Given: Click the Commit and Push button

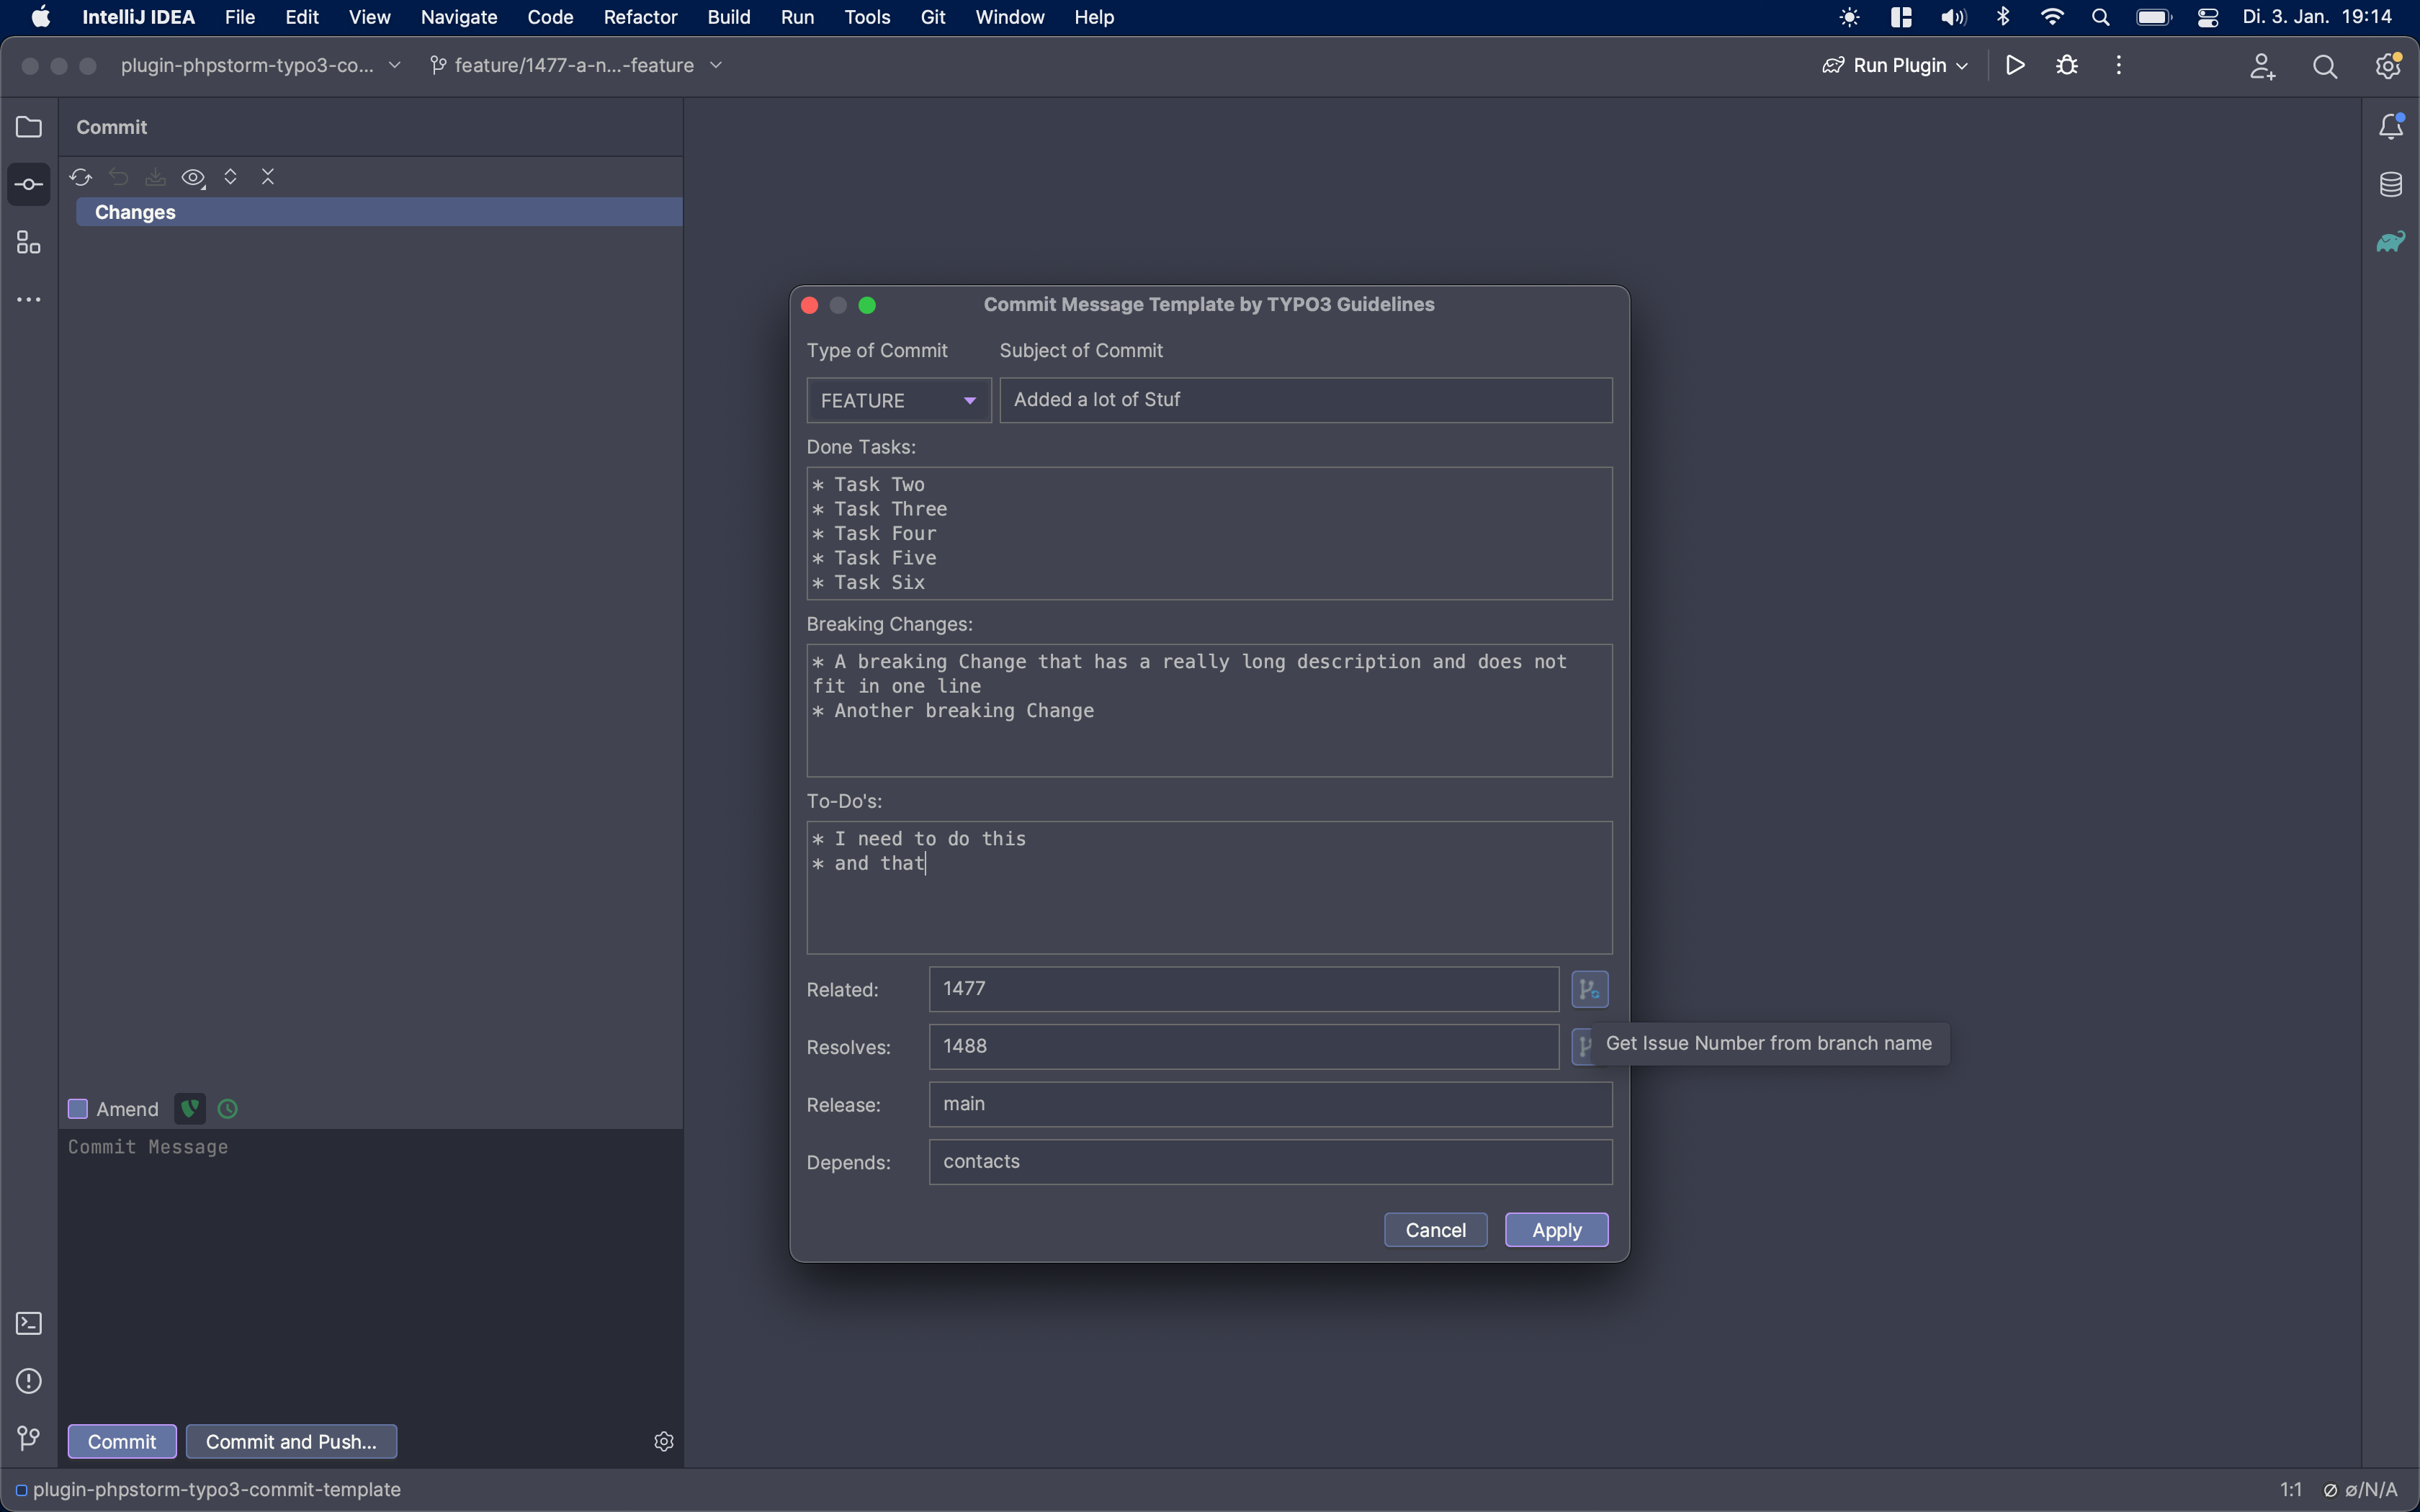Looking at the screenshot, I should [x=291, y=1441].
